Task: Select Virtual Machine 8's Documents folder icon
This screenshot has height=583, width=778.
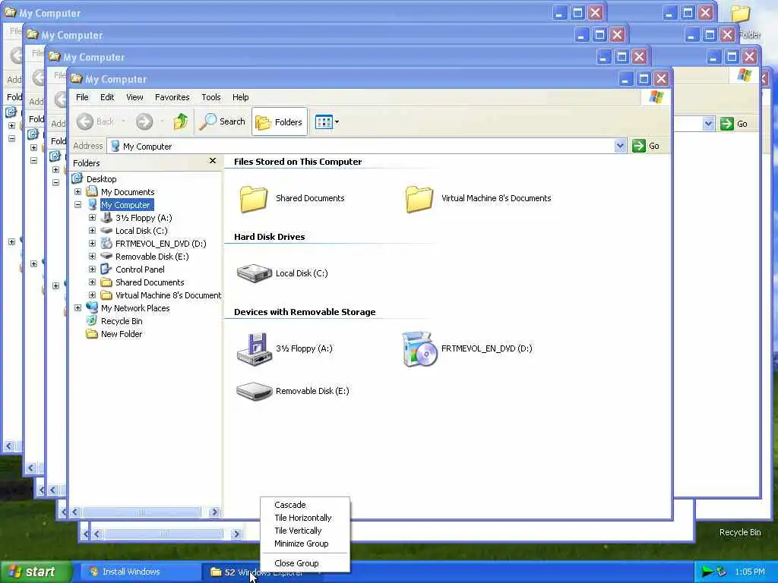Action: 419,199
